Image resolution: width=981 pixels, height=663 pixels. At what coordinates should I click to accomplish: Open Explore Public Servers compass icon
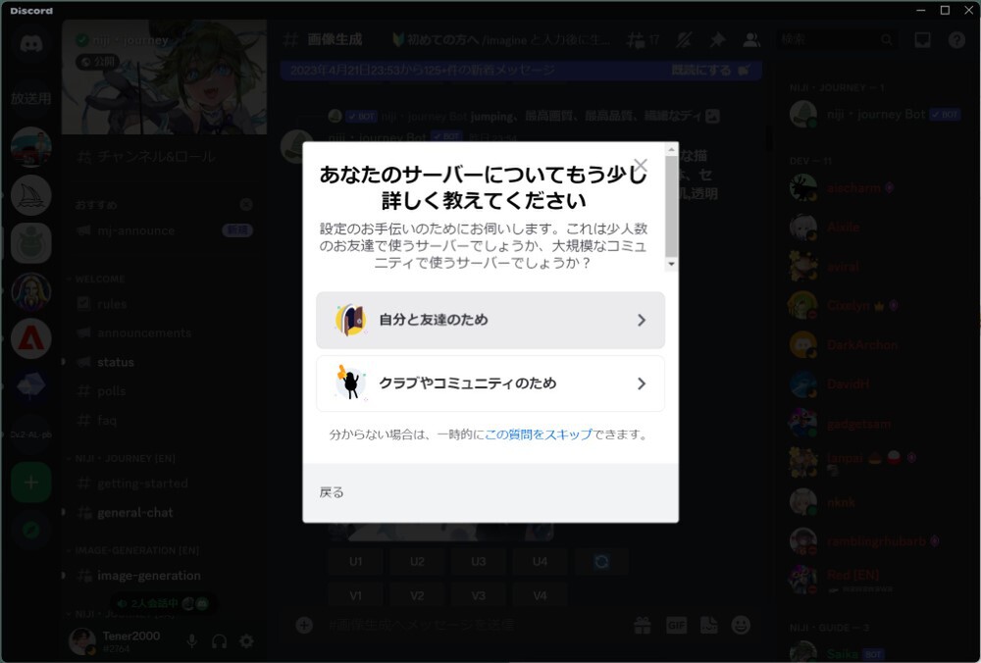point(30,531)
